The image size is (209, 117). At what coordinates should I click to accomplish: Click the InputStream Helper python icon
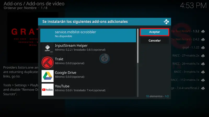[x=48, y=49]
